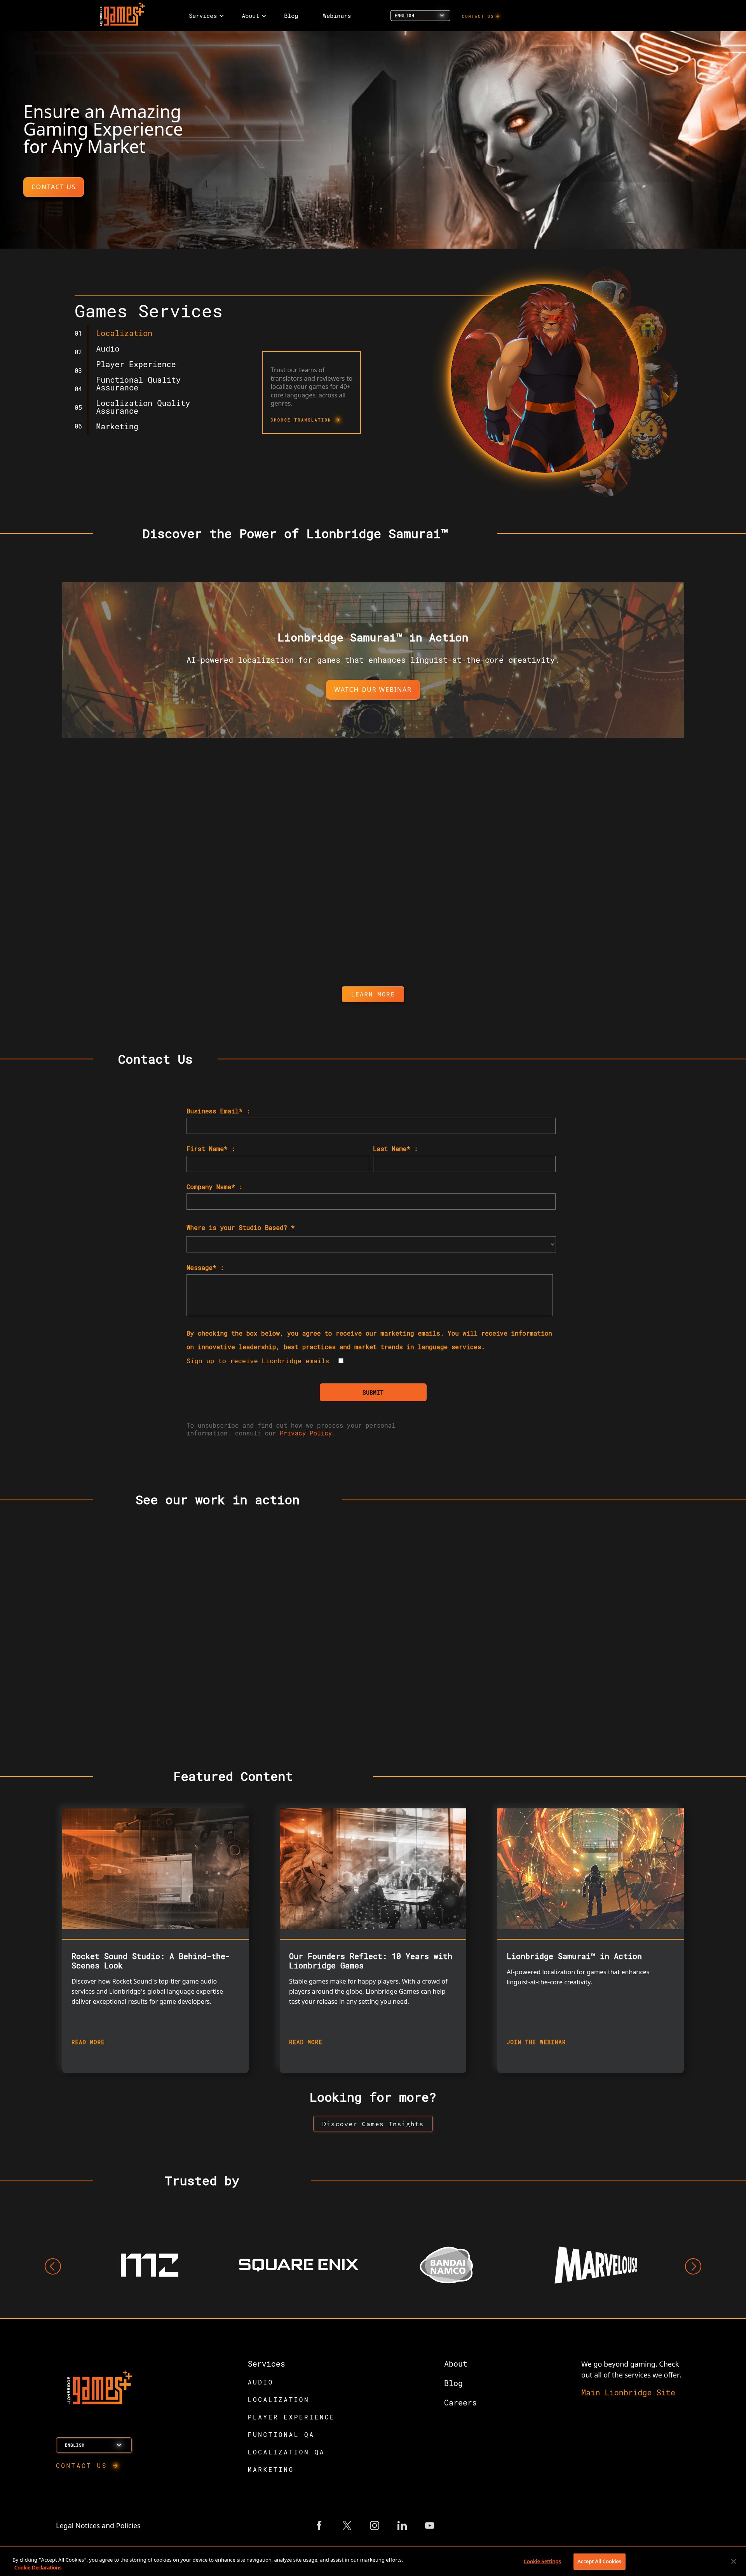Click the footer Contact Us link
Image resolution: width=746 pixels, height=2576 pixels.
point(87,2466)
